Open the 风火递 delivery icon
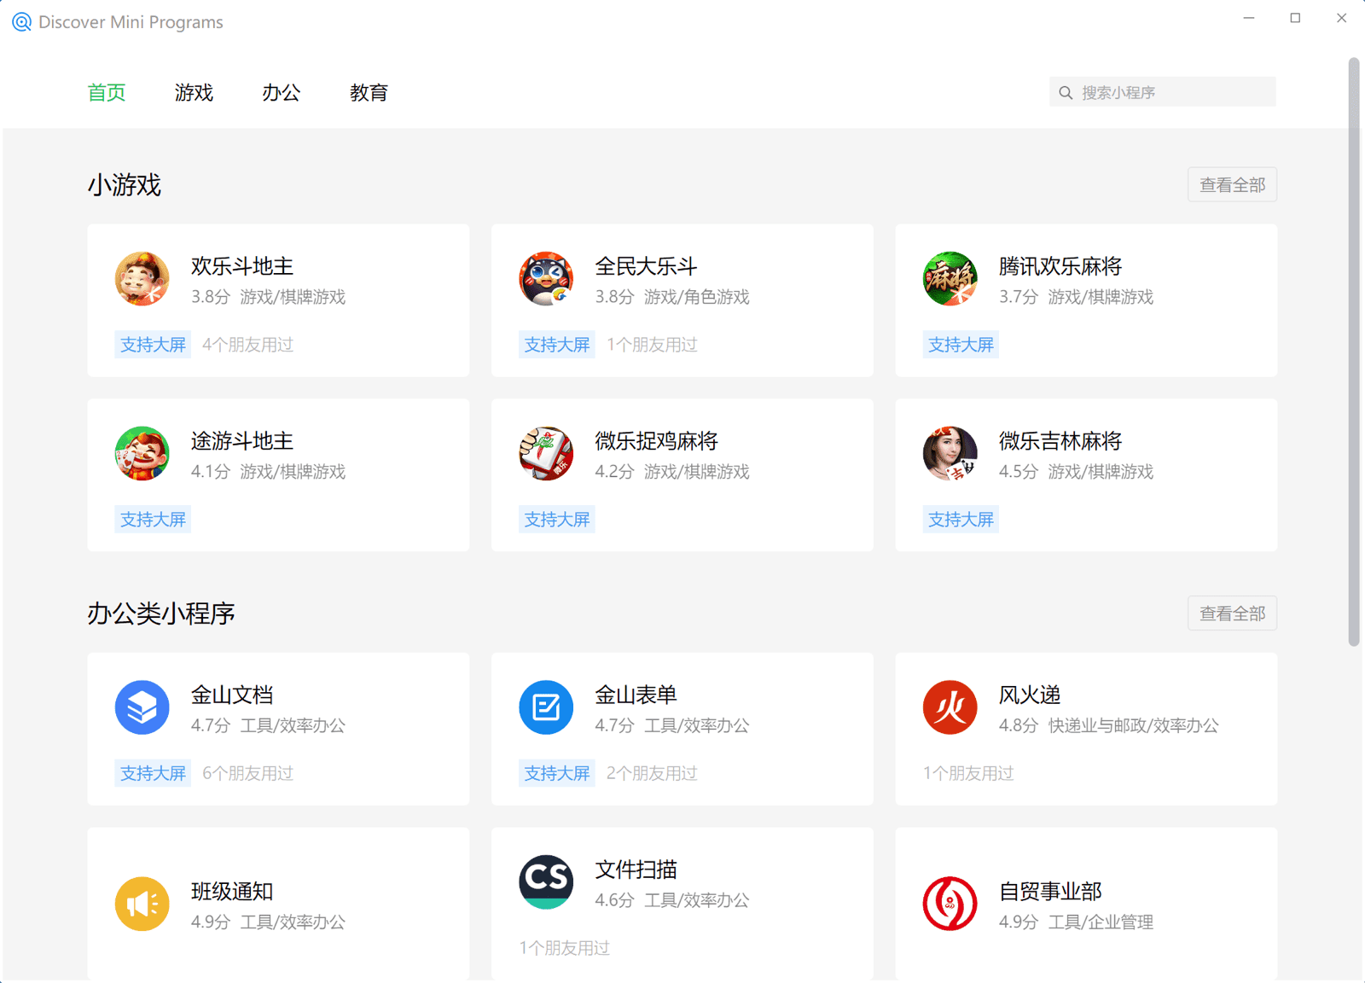The image size is (1365, 983). click(950, 707)
